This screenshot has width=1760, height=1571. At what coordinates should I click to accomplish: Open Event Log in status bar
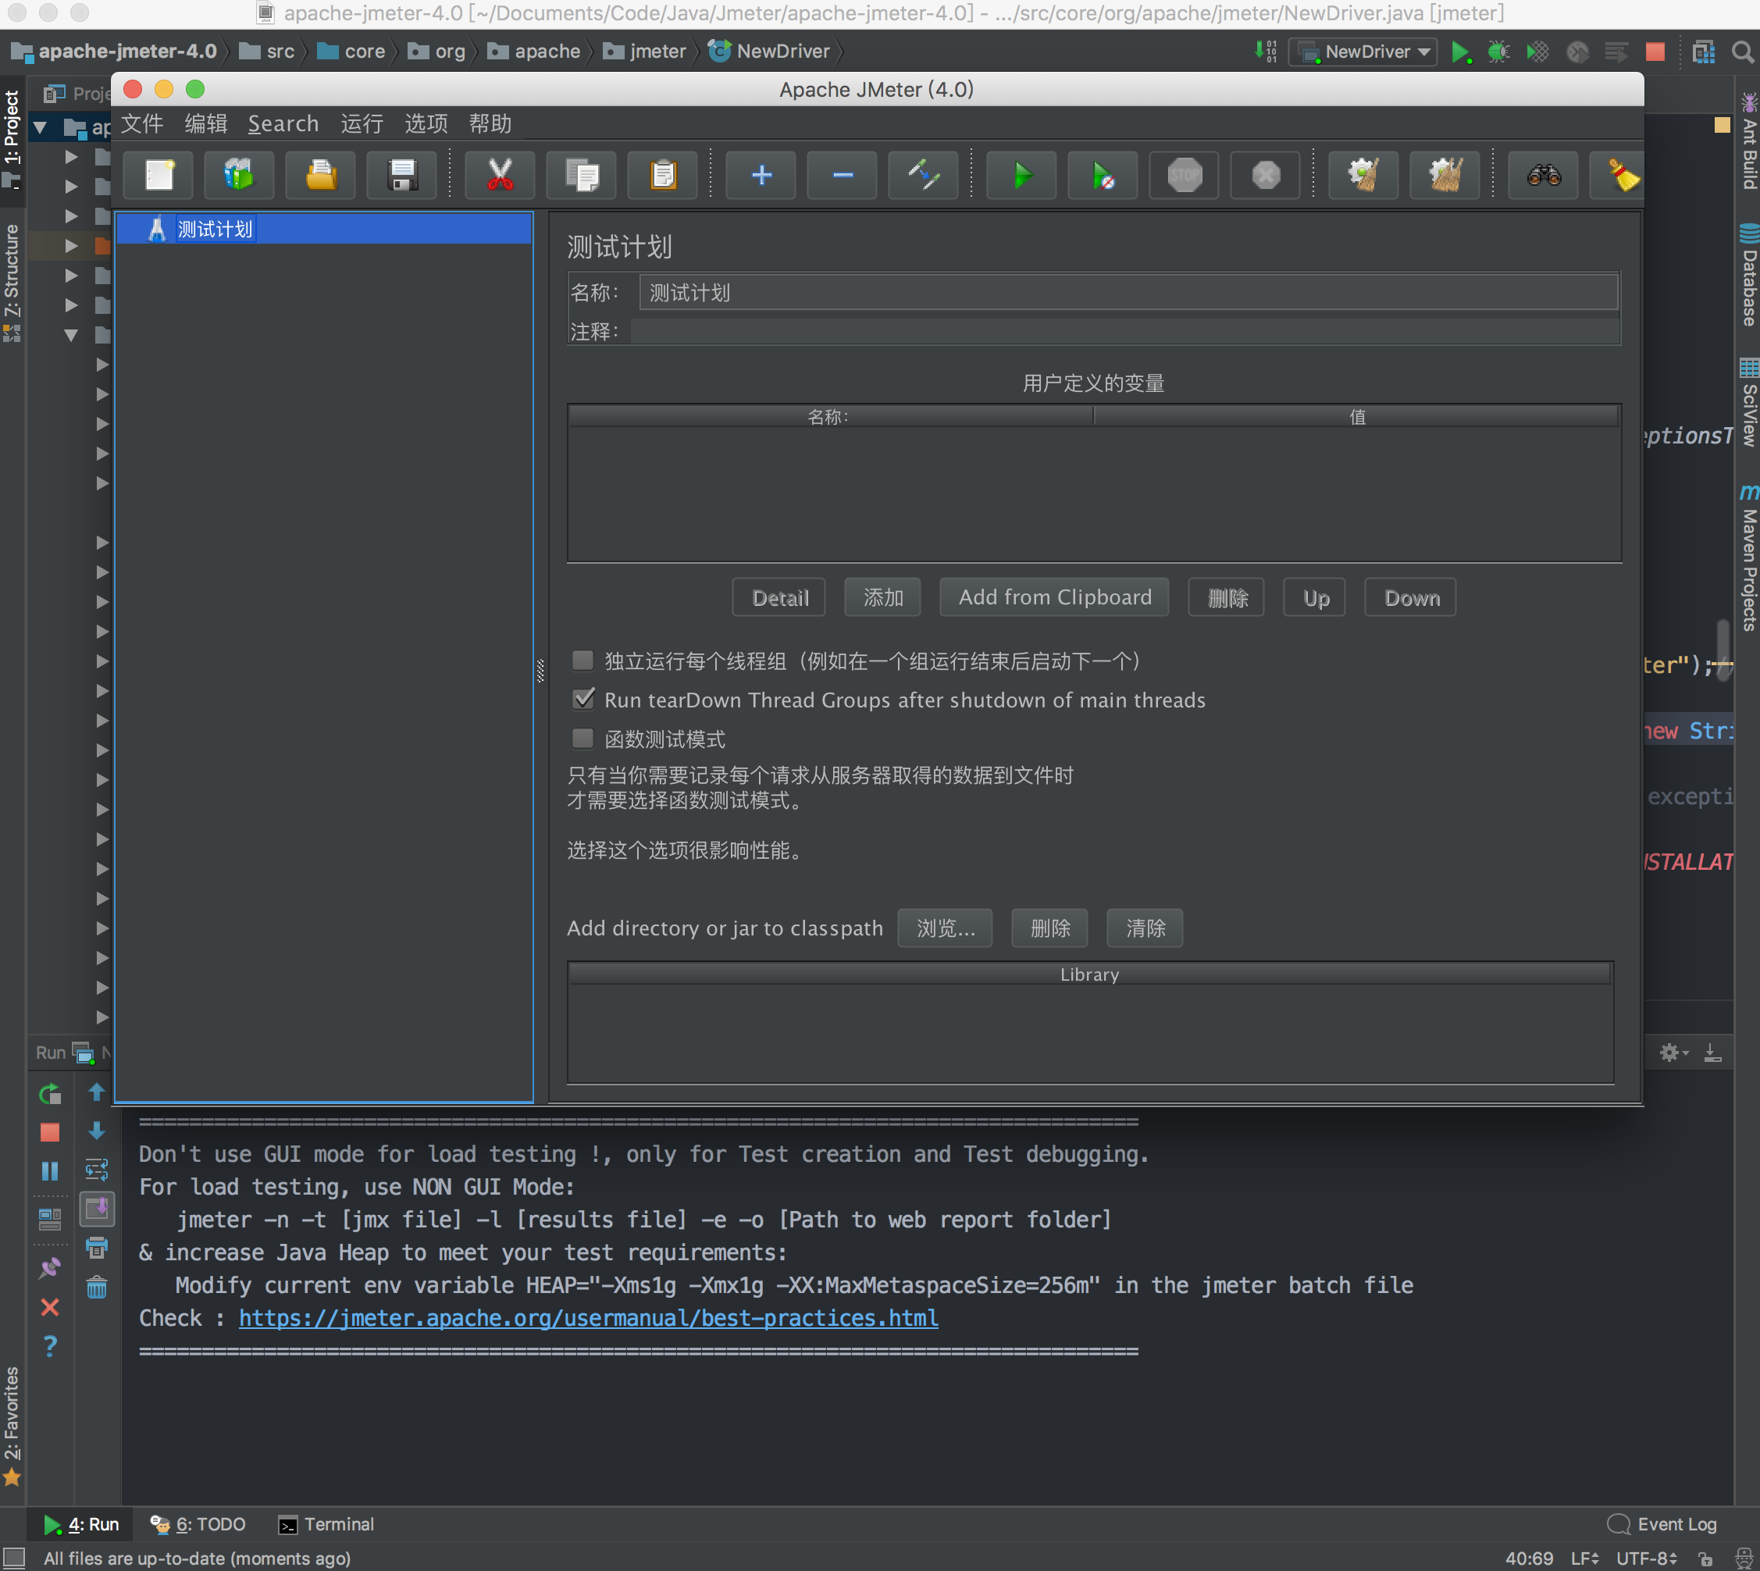1662,1524
